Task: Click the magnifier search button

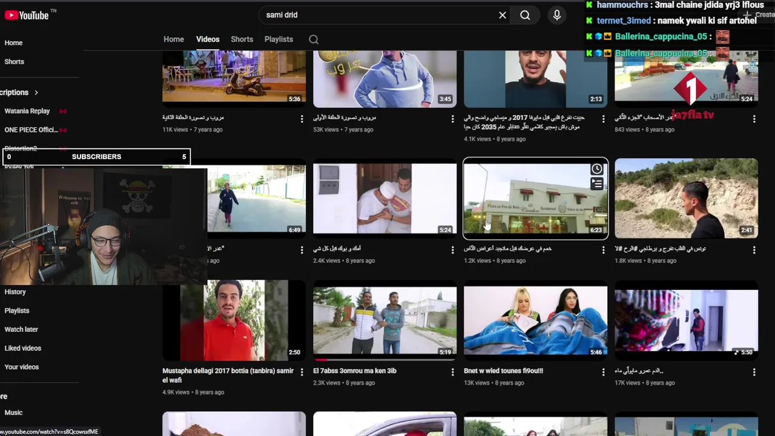Action: coord(525,15)
